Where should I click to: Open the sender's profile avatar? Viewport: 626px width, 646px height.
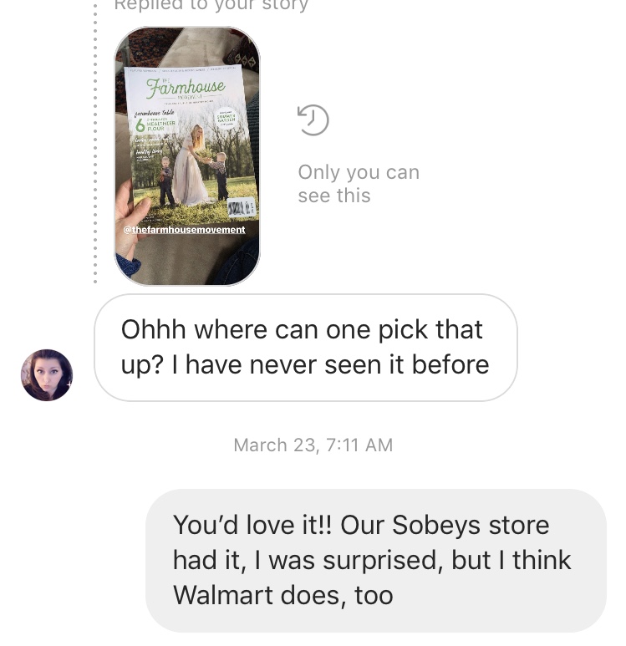[47, 375]
